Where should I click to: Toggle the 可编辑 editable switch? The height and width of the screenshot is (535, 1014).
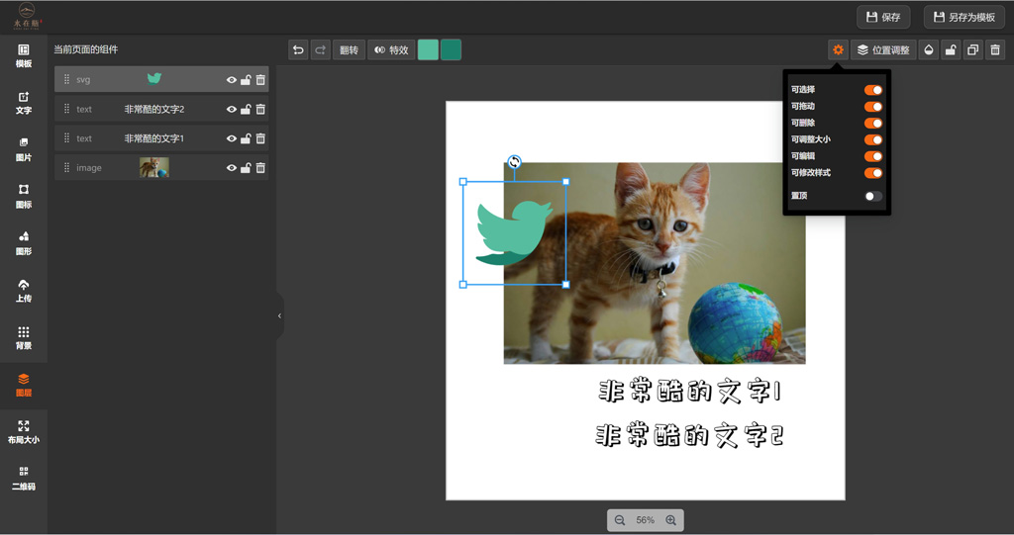[873, 156]
